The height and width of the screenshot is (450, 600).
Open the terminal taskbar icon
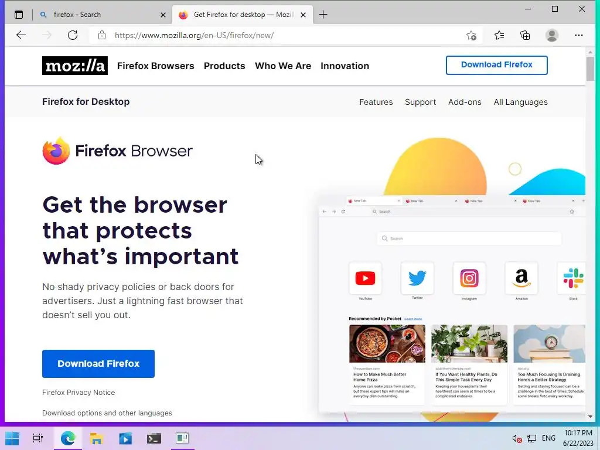coord(154,438)
